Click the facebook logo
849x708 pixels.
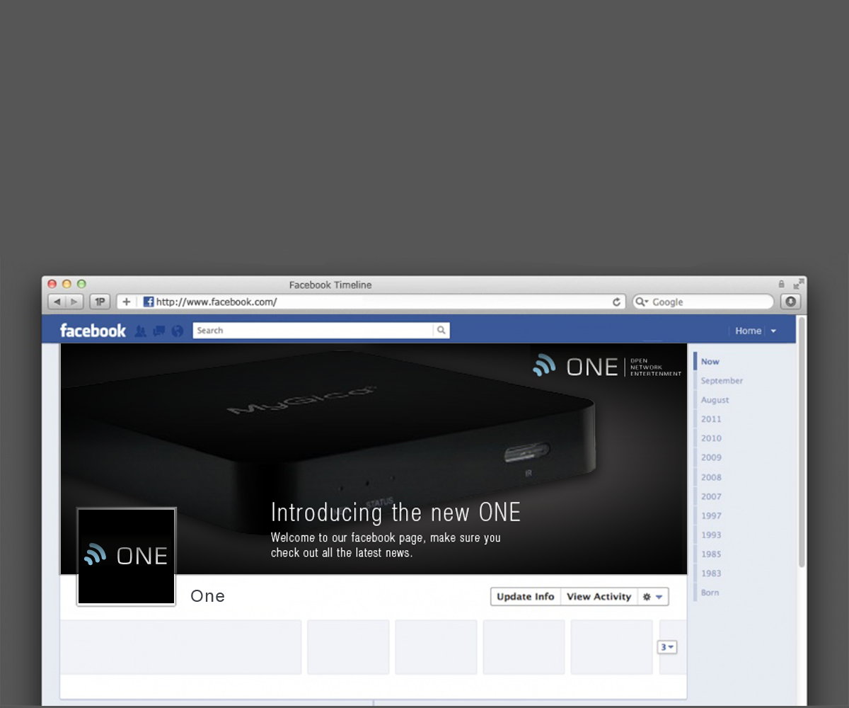point(93,331)
